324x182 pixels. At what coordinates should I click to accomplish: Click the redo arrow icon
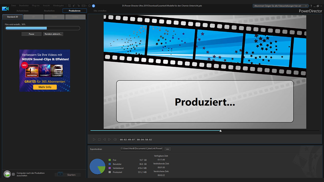(x=78, y=6)
